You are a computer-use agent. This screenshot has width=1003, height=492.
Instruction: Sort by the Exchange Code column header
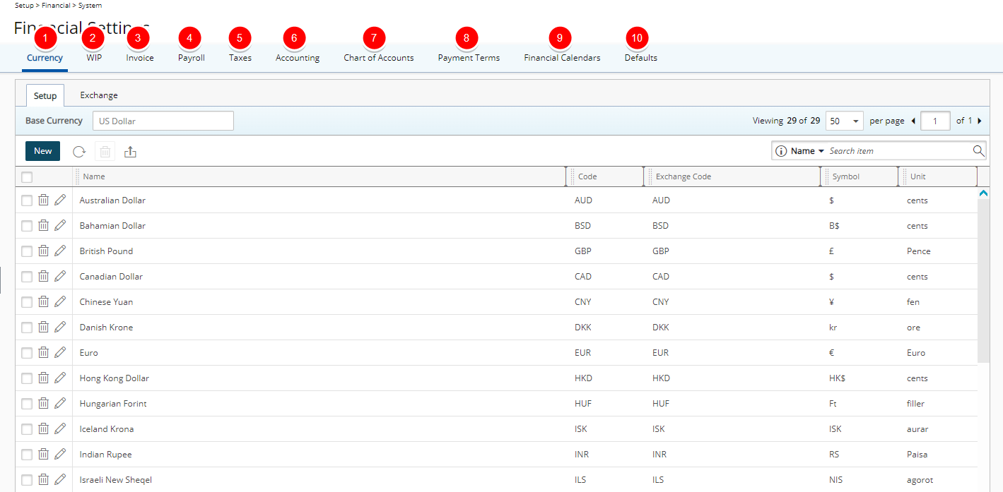tap(684, 176)
